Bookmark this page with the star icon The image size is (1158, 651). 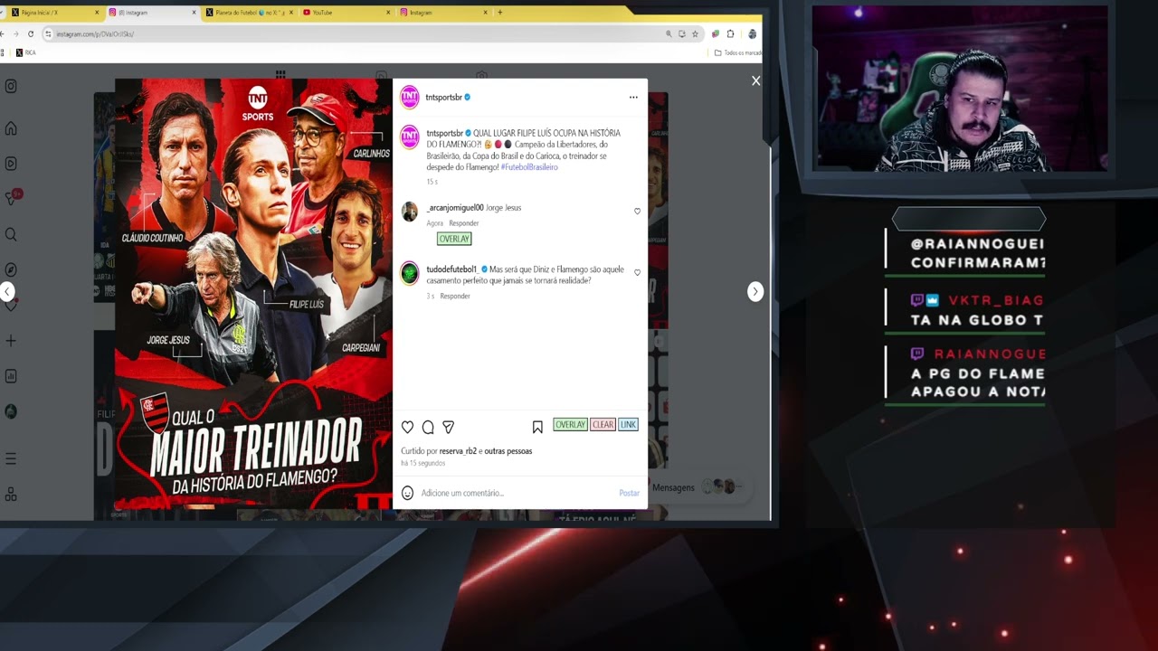coord(695,33)
